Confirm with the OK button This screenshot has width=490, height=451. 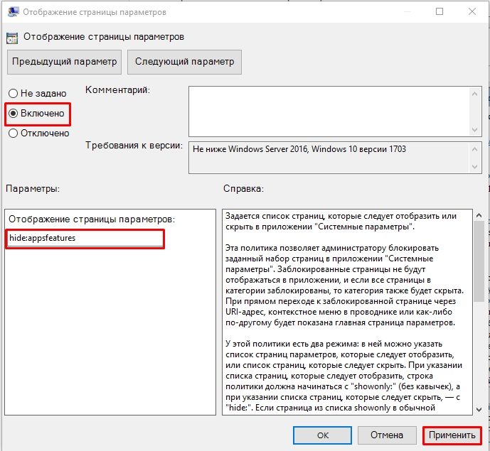[322, 435]
